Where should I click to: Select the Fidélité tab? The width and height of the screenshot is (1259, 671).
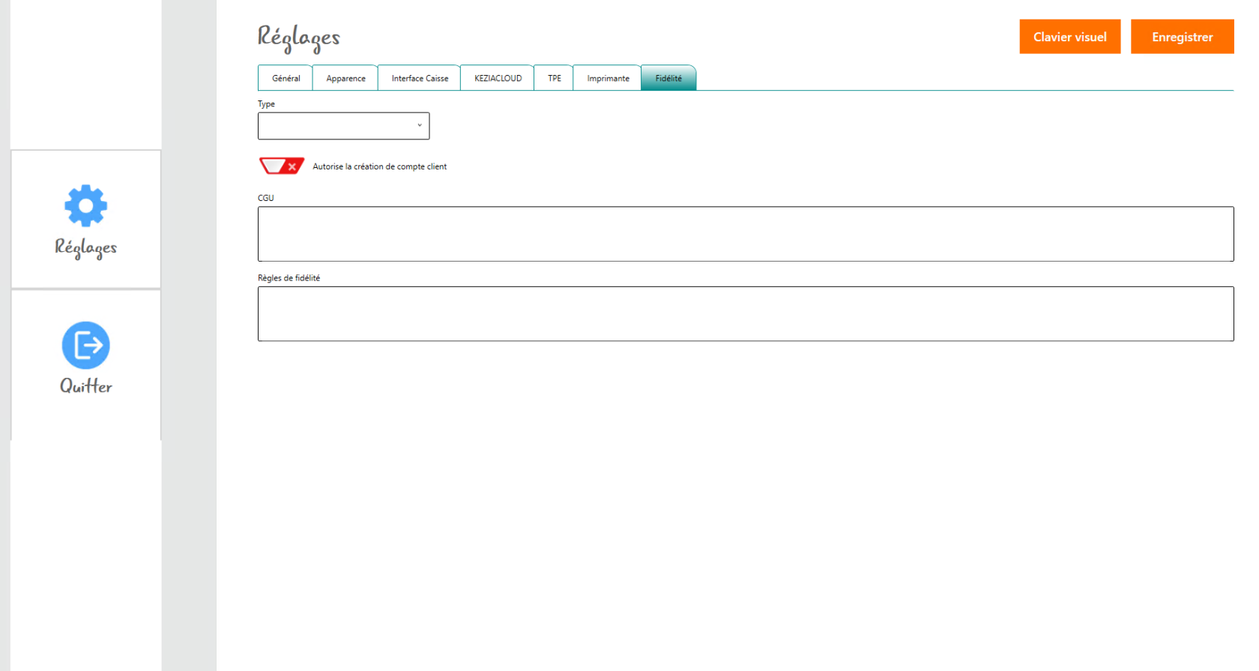coord(668,78)
